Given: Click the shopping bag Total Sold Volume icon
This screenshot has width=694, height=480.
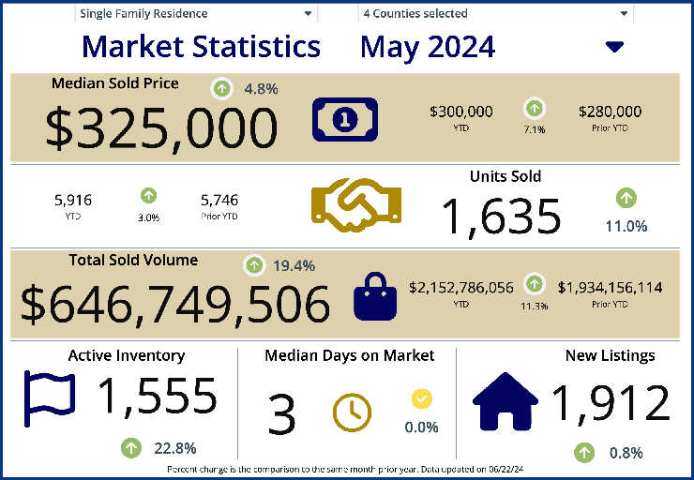Looking at the screenshot, I should pyautogui.click(x=369, y=296).
